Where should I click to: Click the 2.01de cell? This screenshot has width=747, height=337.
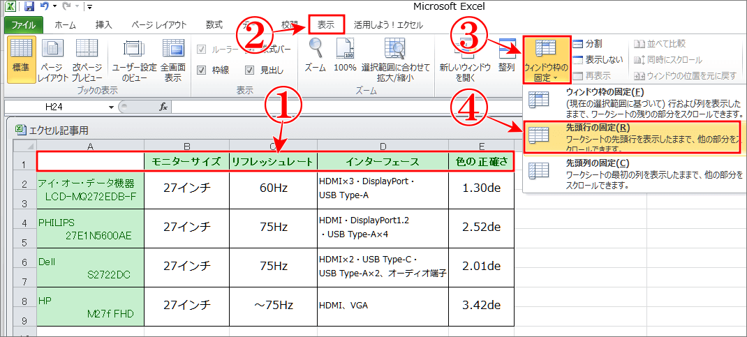coord(481,266)
